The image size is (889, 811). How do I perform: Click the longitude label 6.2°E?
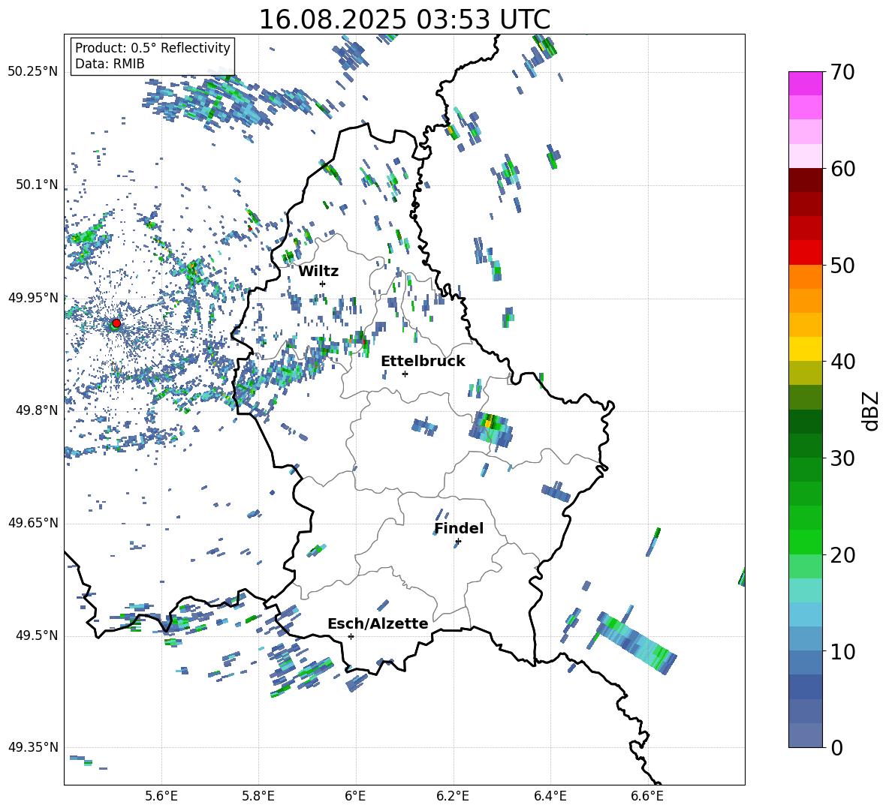tap(453, 796)
